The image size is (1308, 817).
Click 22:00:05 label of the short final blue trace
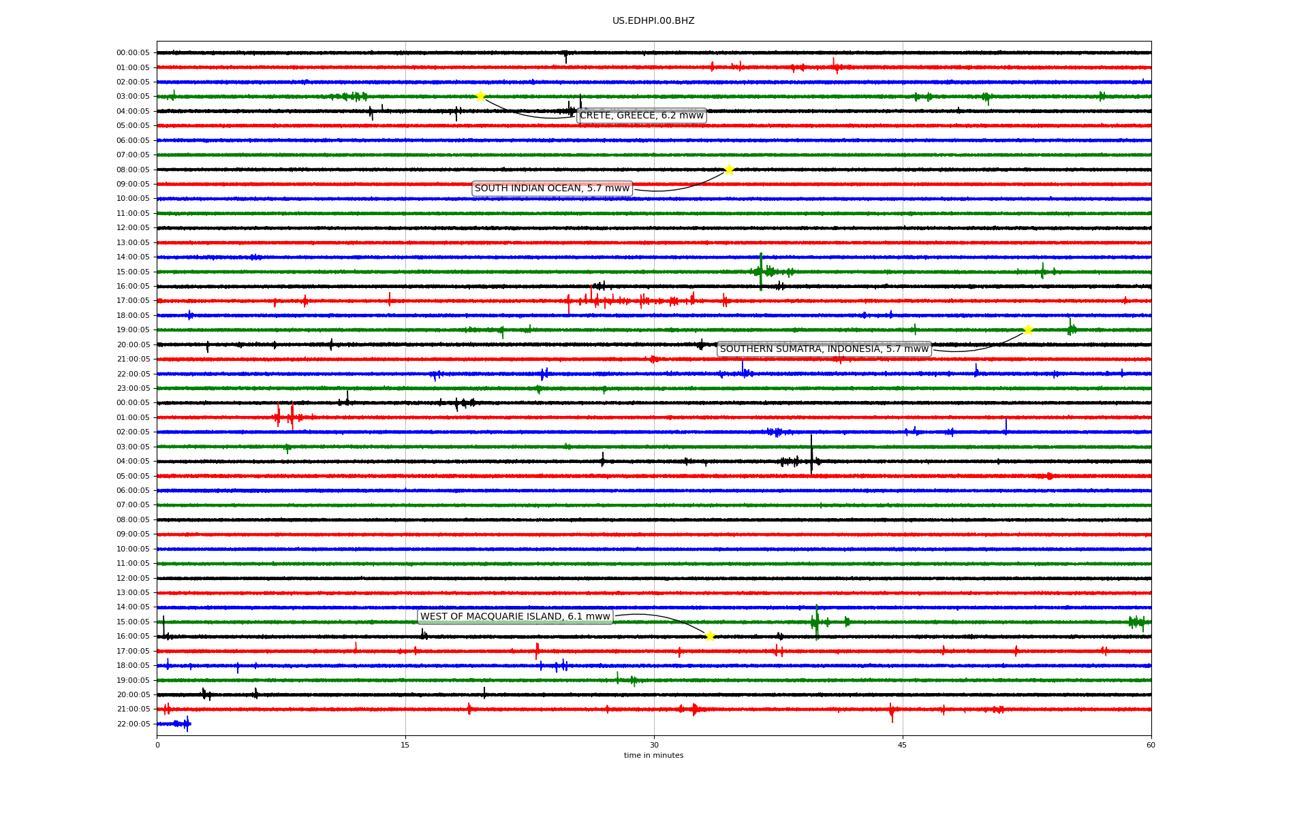tap(133, 724)
